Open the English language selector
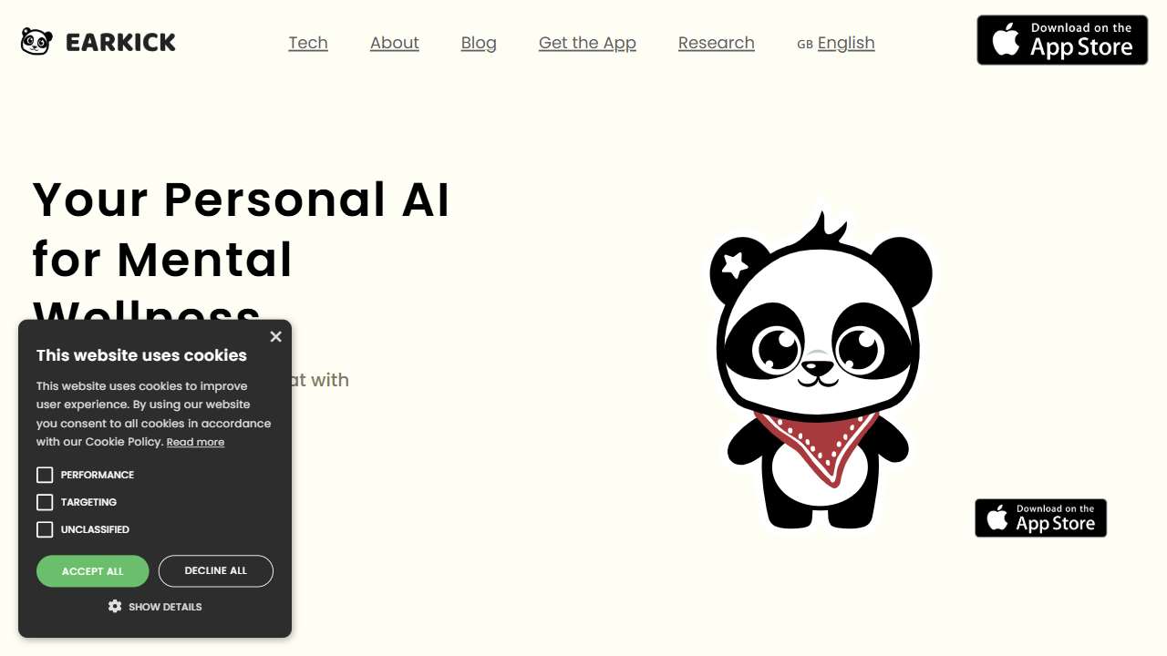The width and height of the screenshot is (1167, 656). click(846, 43)
